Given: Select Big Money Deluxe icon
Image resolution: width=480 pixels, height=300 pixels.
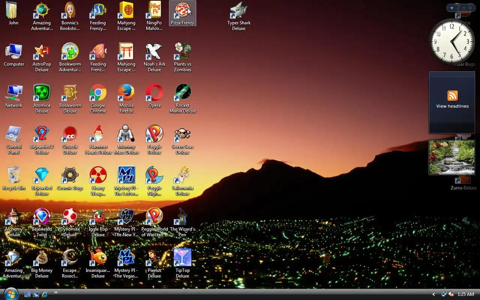Looking at the screenshot, I should [42, 264].
